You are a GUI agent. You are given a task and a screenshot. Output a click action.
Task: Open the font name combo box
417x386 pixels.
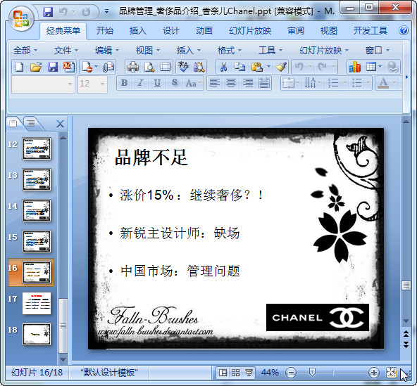(x=43, y=84)
